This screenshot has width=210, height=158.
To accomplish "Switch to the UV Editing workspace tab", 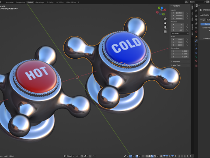I will coord(59,2).
